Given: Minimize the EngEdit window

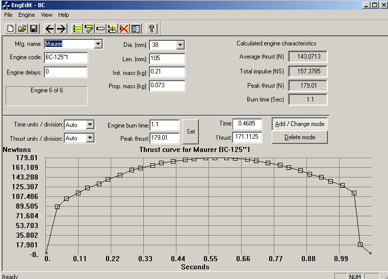Looking at the screenshot, I should [x=367, y=5].
